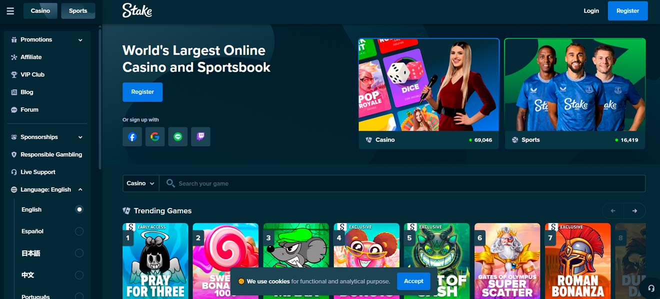Click the Login link
Image resolution: width=660 pixels, height=299 pixels.
pyautogui.click(x=591, y=10)
